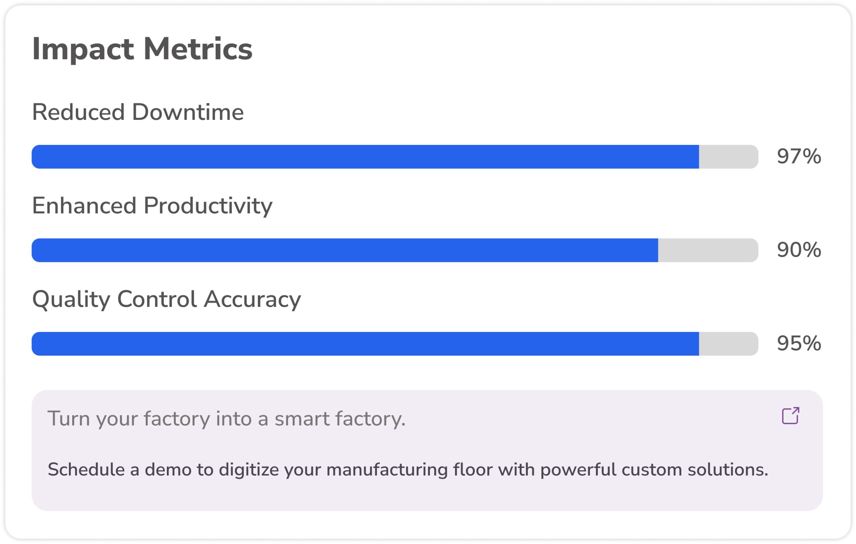Click the Enhanced Productivity label
The width and height of the screenshot is (856, 544).
[152, 206]
